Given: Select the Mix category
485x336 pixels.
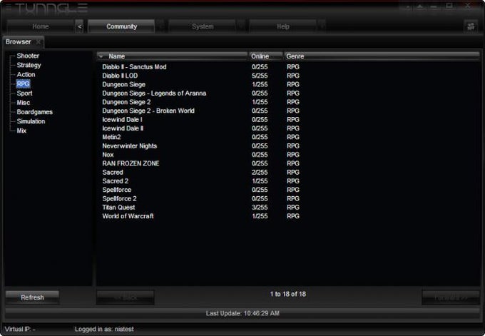Looking at the screenshot, I should coord(21,131).
